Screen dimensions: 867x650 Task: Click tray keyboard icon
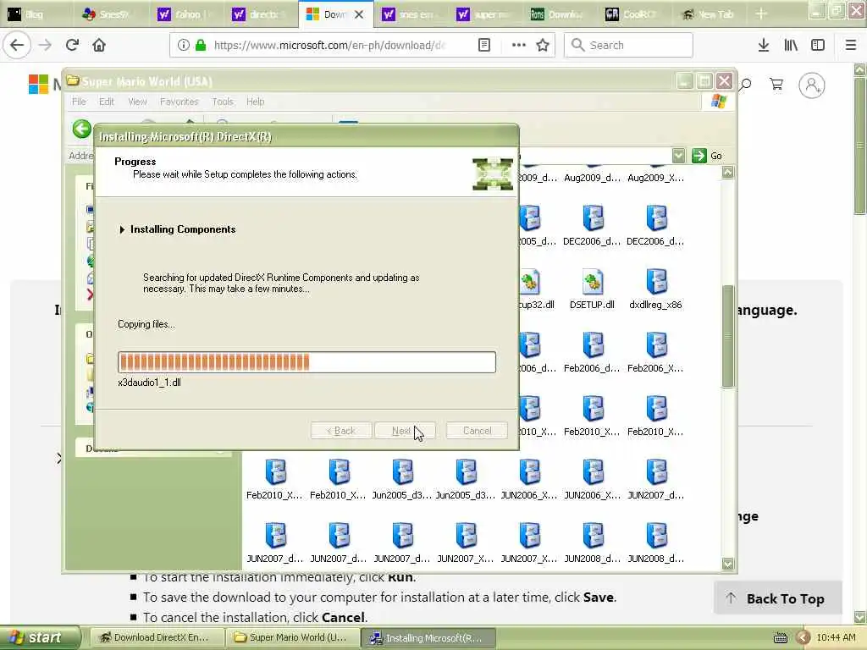click(780, 638)
